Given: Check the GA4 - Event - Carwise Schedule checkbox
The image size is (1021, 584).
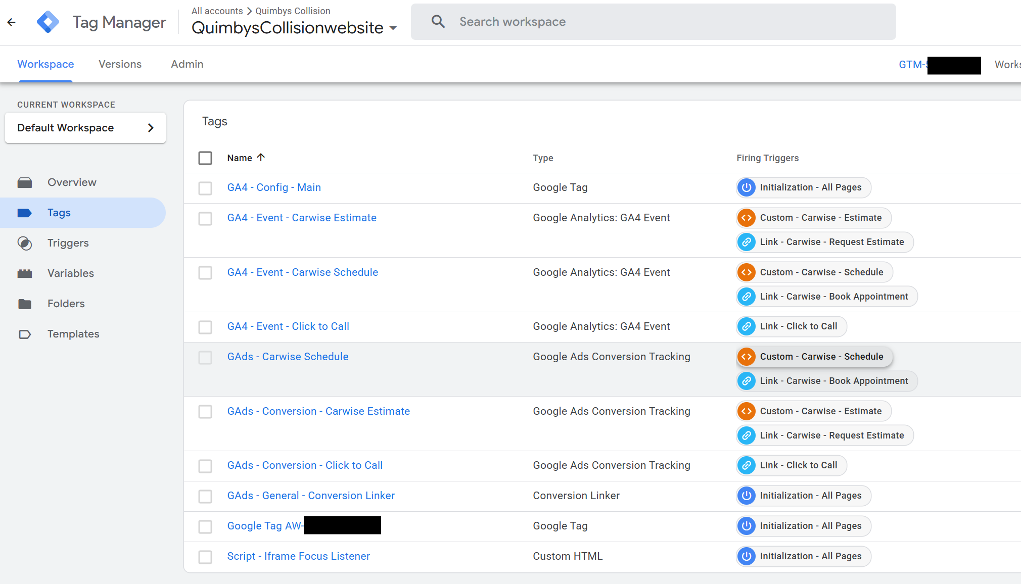Looking at the screenshot, I should click(x=205, y=273).
